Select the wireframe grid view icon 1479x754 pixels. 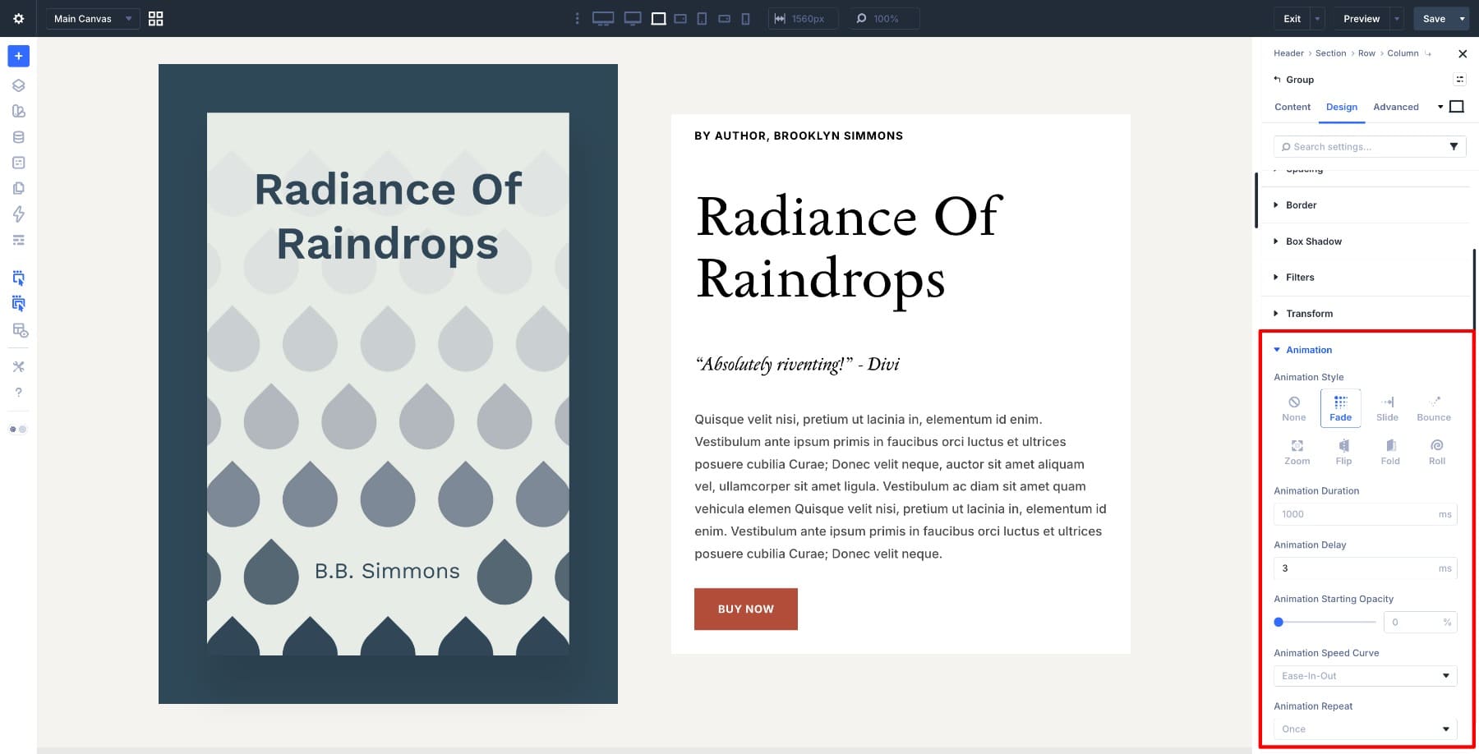155,18
